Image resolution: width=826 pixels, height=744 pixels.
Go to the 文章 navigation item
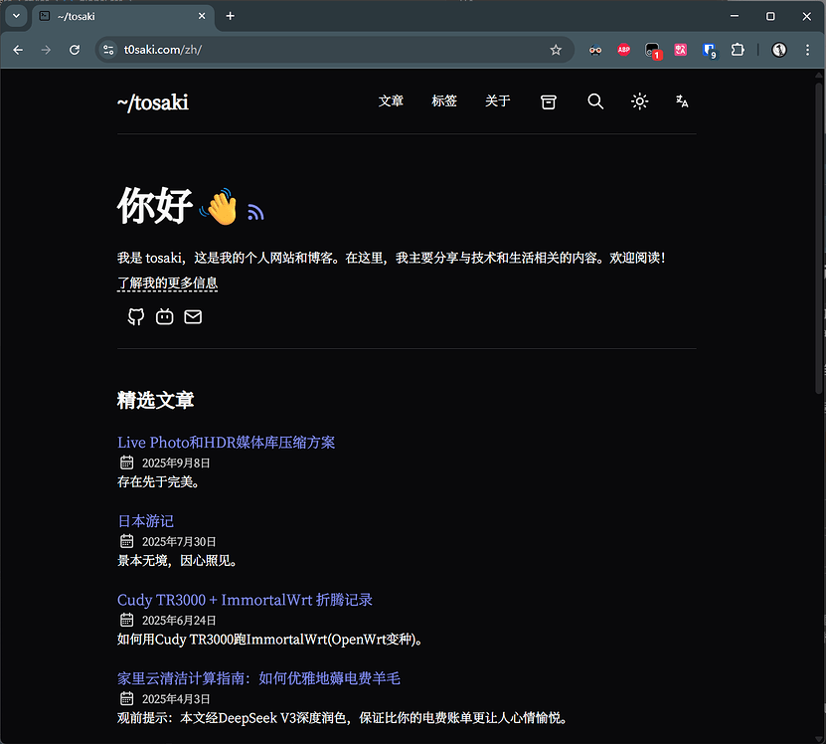(x=391, y=101)
